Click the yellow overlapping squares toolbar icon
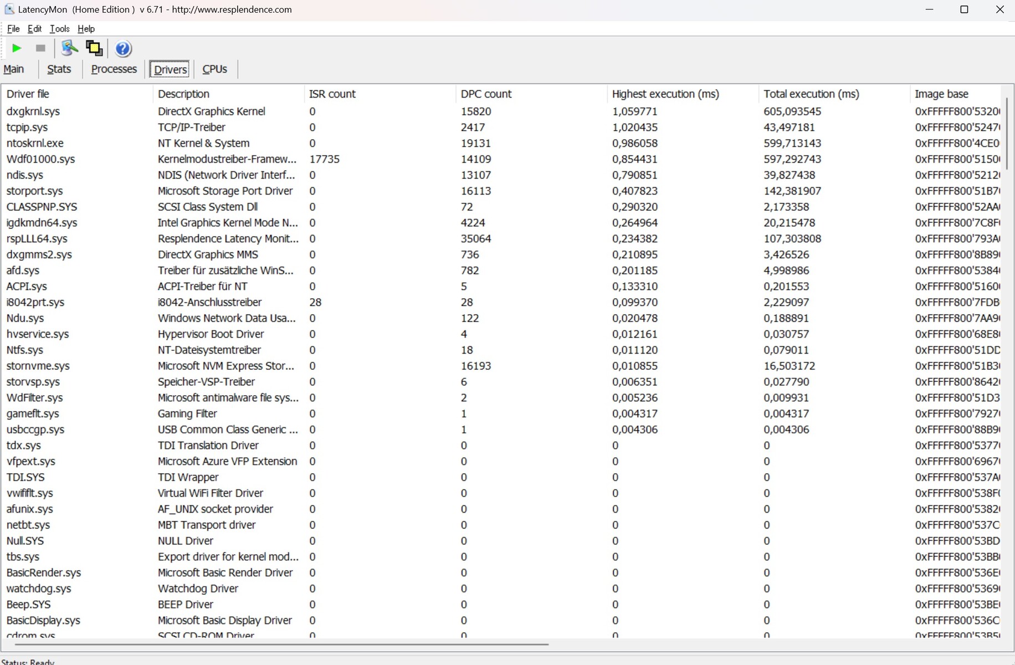 point(94,49)
